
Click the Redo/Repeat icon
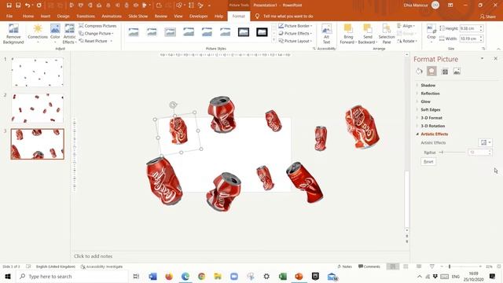click(39, 6)
